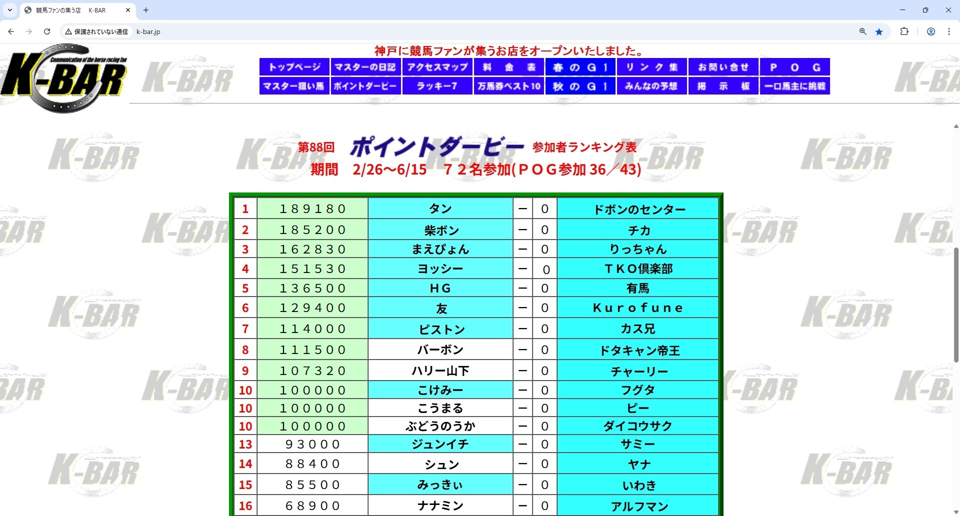Screen dimensions: 960x516
Task: Select the name ヨッシー
Action: [x=440, y=268]
